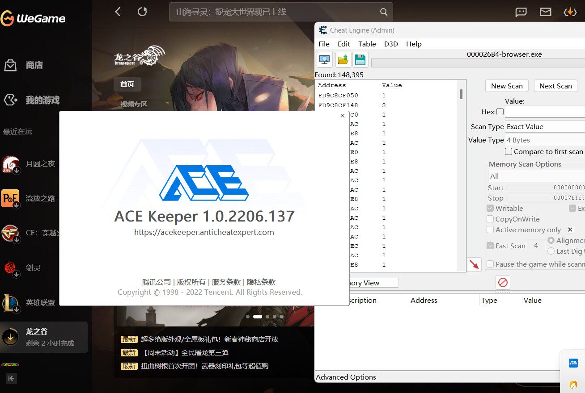Open the Scan Type dropdown

pyautogui.click(x=545, y=126)
